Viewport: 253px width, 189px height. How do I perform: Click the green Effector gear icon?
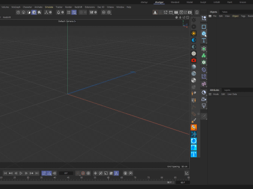pyautogui.click(x=204, y=62)
